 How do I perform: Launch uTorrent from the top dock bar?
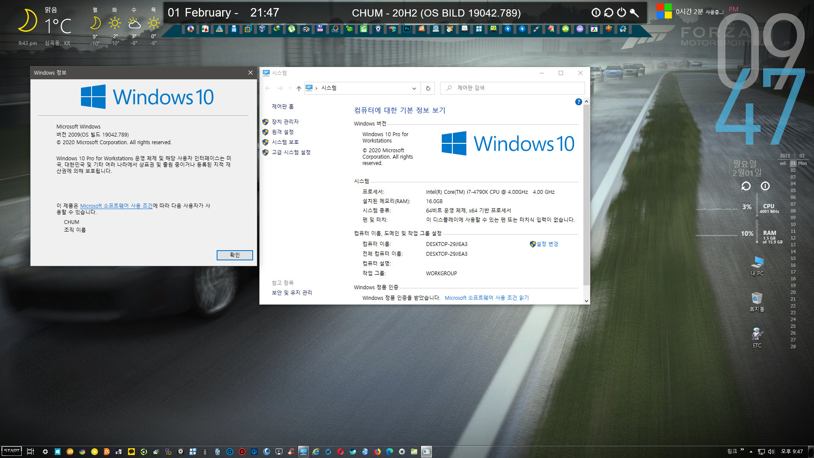292,29
